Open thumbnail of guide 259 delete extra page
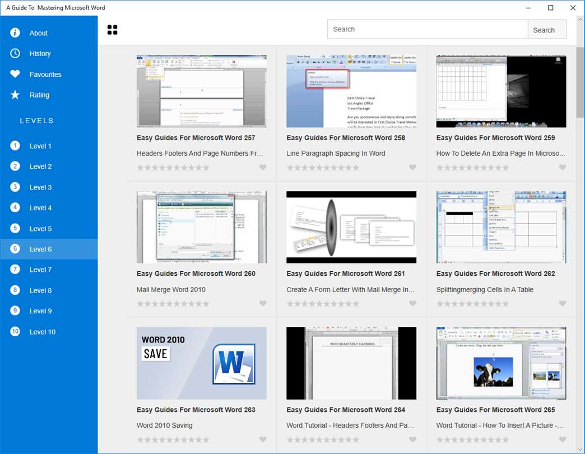Screen dimensions: 585x454 click(x=501, y=91)
